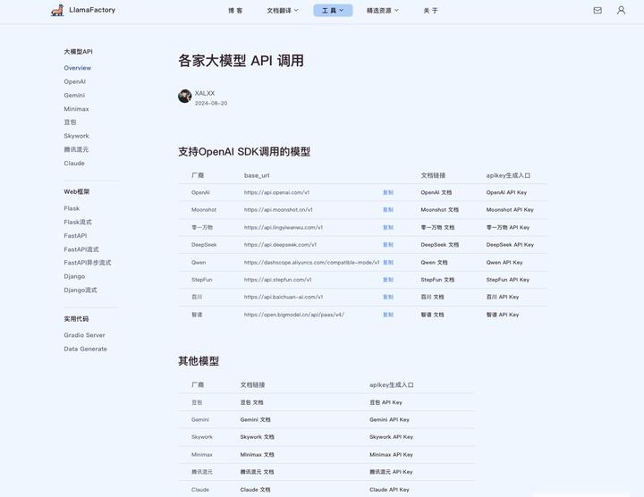Open the 博客 menu item
The image size is (644, 497).
coord(235,11)
